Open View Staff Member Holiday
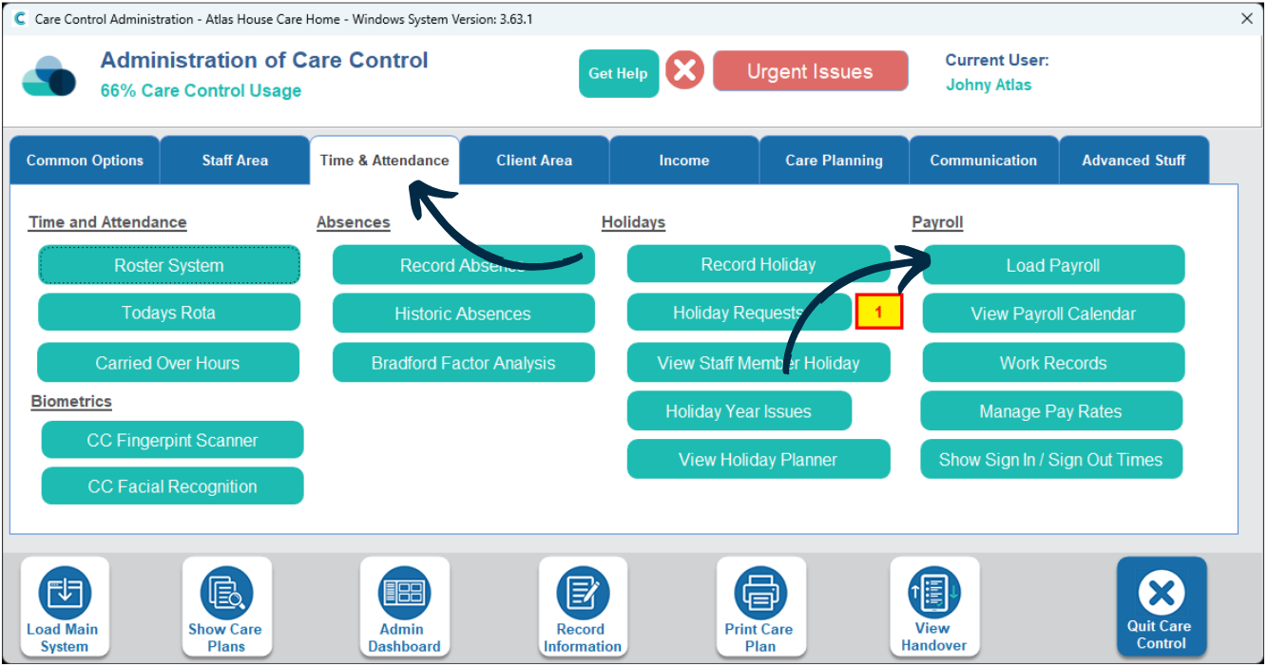The image size is (1268, 665). click(x=759, y=363)
